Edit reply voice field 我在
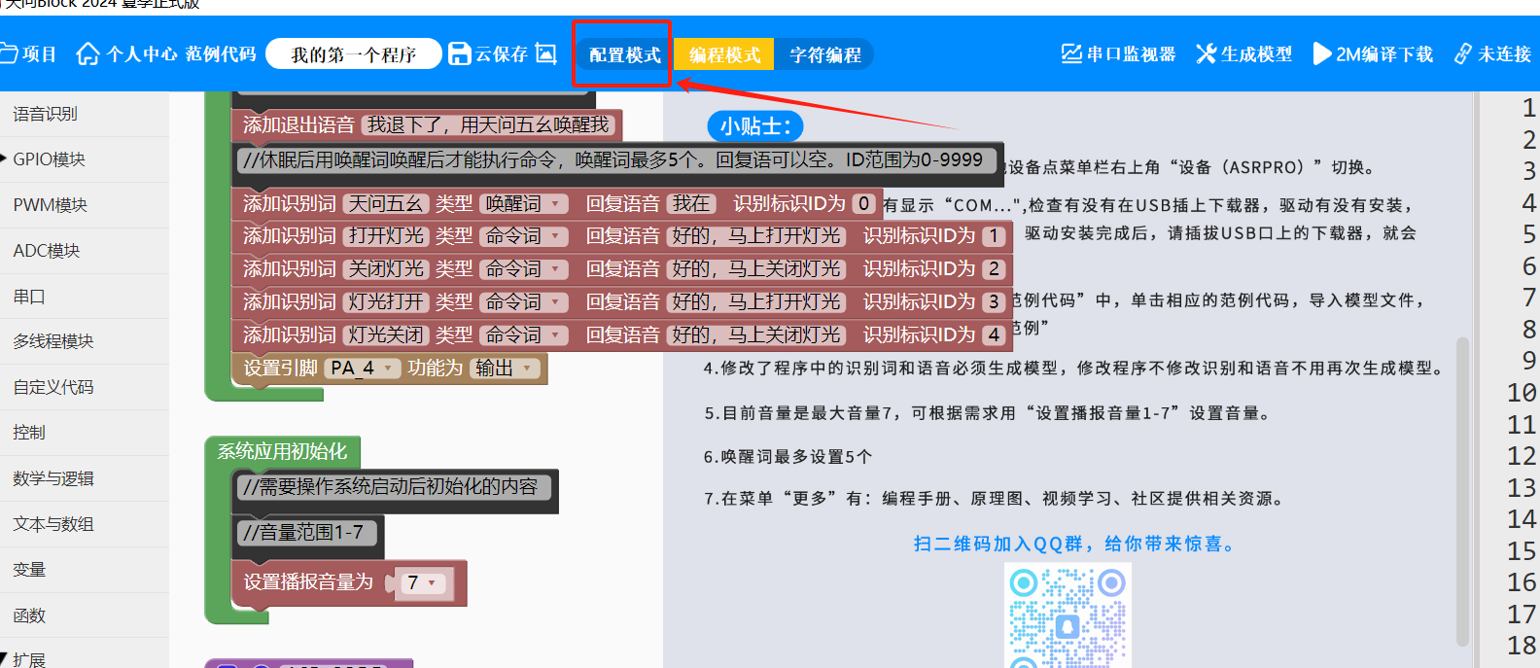 point(691,203)
